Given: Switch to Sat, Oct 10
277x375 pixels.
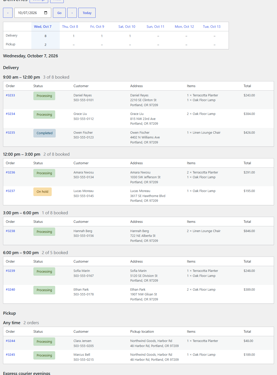Looking at the screenshot, I should pos(127,27).
